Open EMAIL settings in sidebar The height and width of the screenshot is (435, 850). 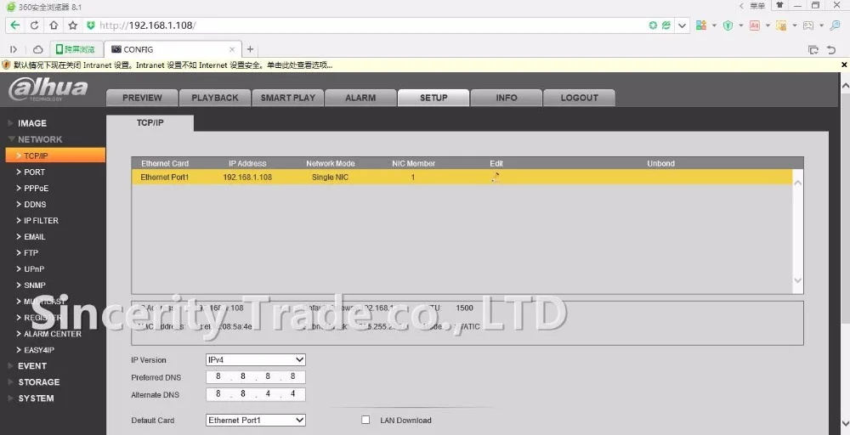[34, 237]
